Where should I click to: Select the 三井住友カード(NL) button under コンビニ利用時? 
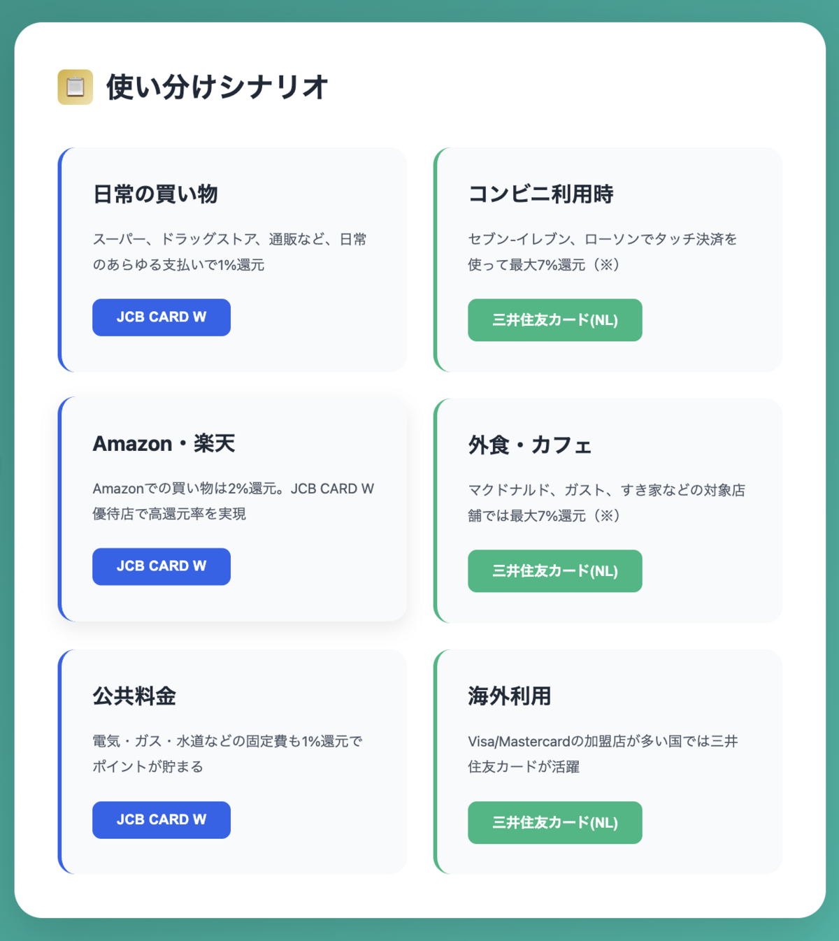tap(554, 319)
